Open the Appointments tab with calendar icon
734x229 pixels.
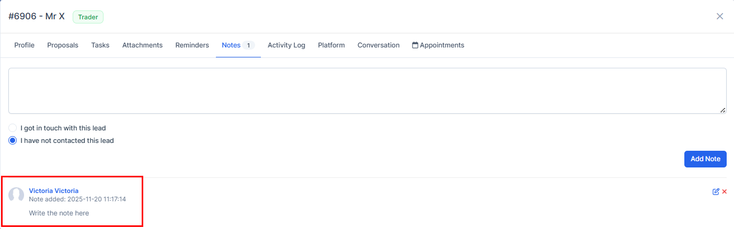point(438,45)
